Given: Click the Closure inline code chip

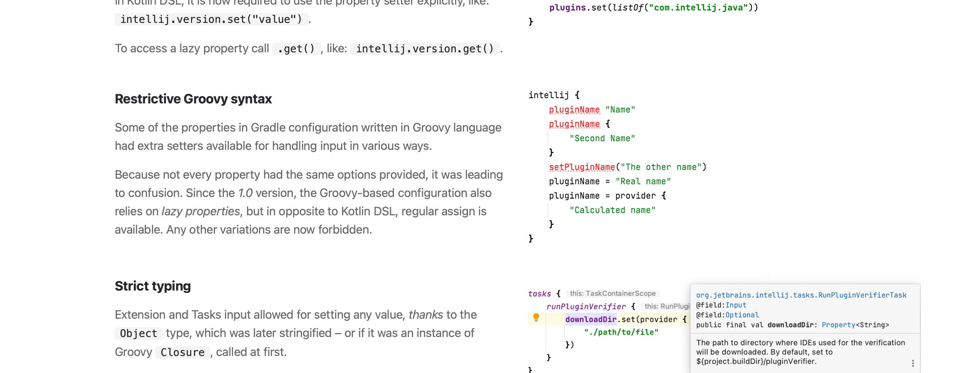Looking at the screenshot, I should pyautogui.click(x=182, y=352).
